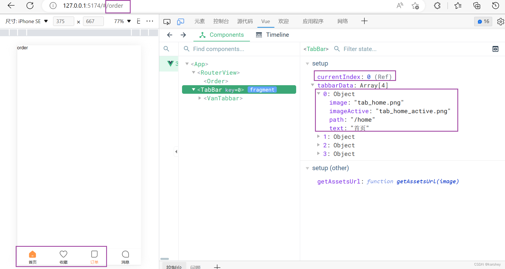Open the 16 issues counter
The width and height of the screenshot is (505, 269).
(x=483, y=21)
